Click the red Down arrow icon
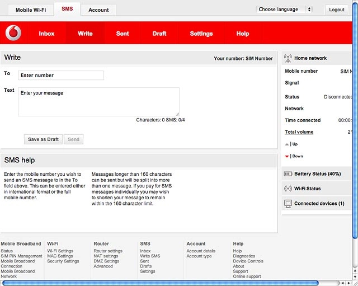The image size is (358, 286). click(x=287, y=157)
